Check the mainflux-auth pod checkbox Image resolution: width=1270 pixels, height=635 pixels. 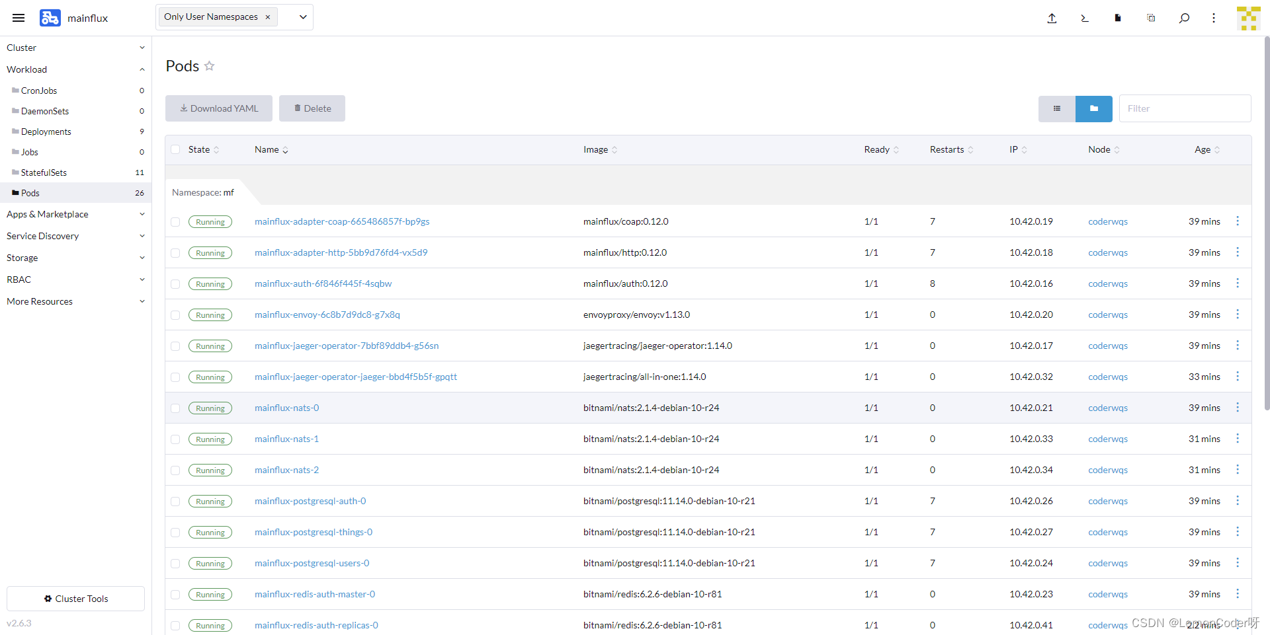coord(175,284)
